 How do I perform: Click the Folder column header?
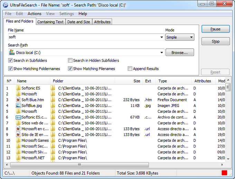(83, 81)
